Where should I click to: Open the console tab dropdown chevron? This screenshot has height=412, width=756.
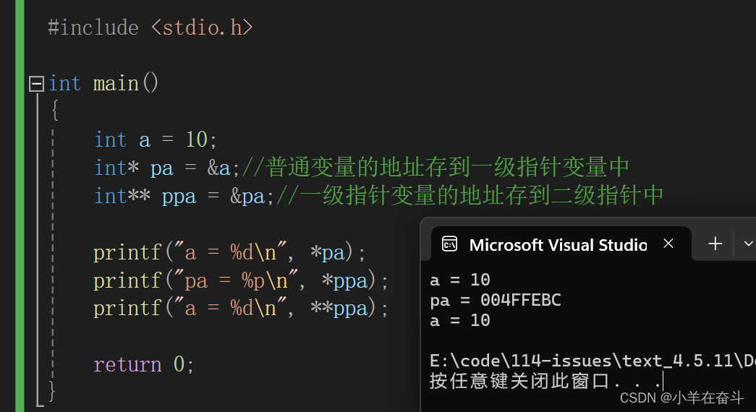[747, 244]
